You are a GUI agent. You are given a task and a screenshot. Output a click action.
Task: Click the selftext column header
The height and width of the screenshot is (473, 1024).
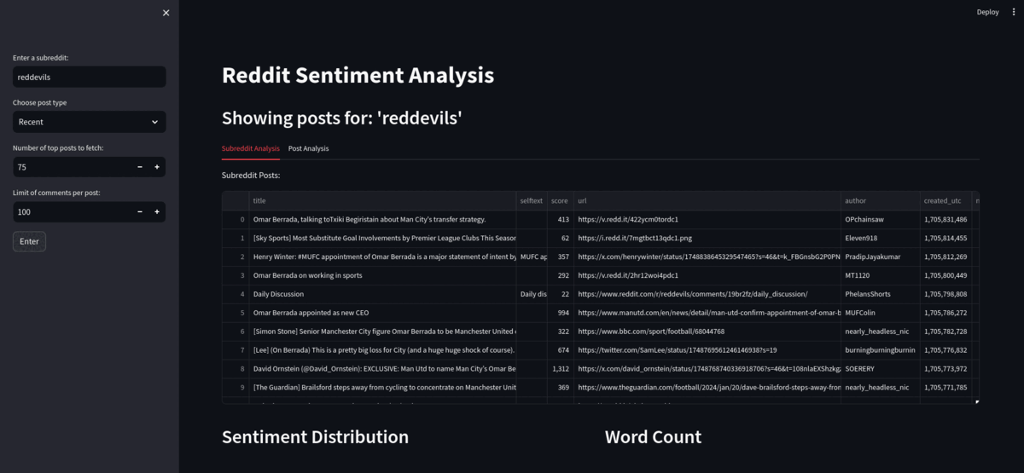click(532, 201)
